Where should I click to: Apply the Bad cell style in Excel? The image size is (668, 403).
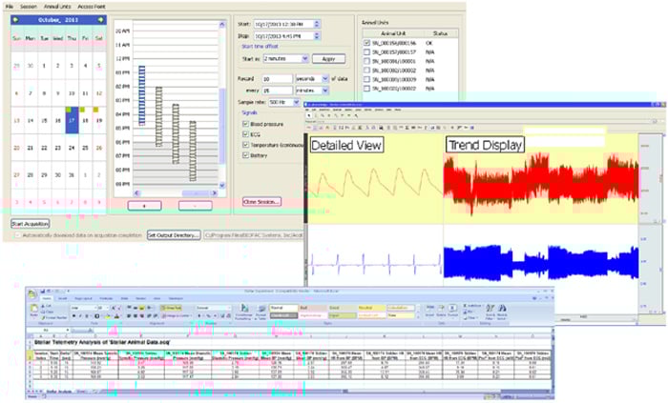coord(312,308)
